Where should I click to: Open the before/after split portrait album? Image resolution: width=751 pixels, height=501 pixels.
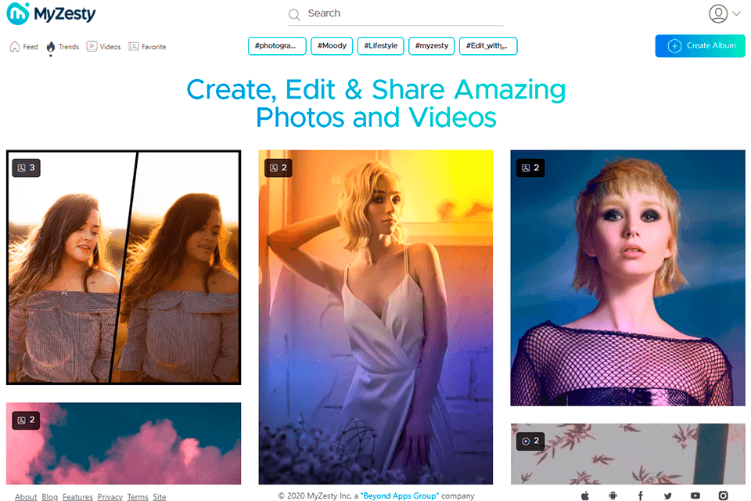click(124, 268)
